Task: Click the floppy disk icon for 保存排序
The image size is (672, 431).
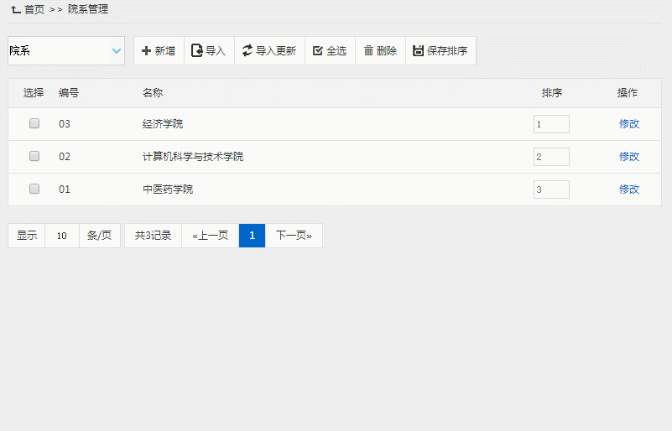Action: 418,51
